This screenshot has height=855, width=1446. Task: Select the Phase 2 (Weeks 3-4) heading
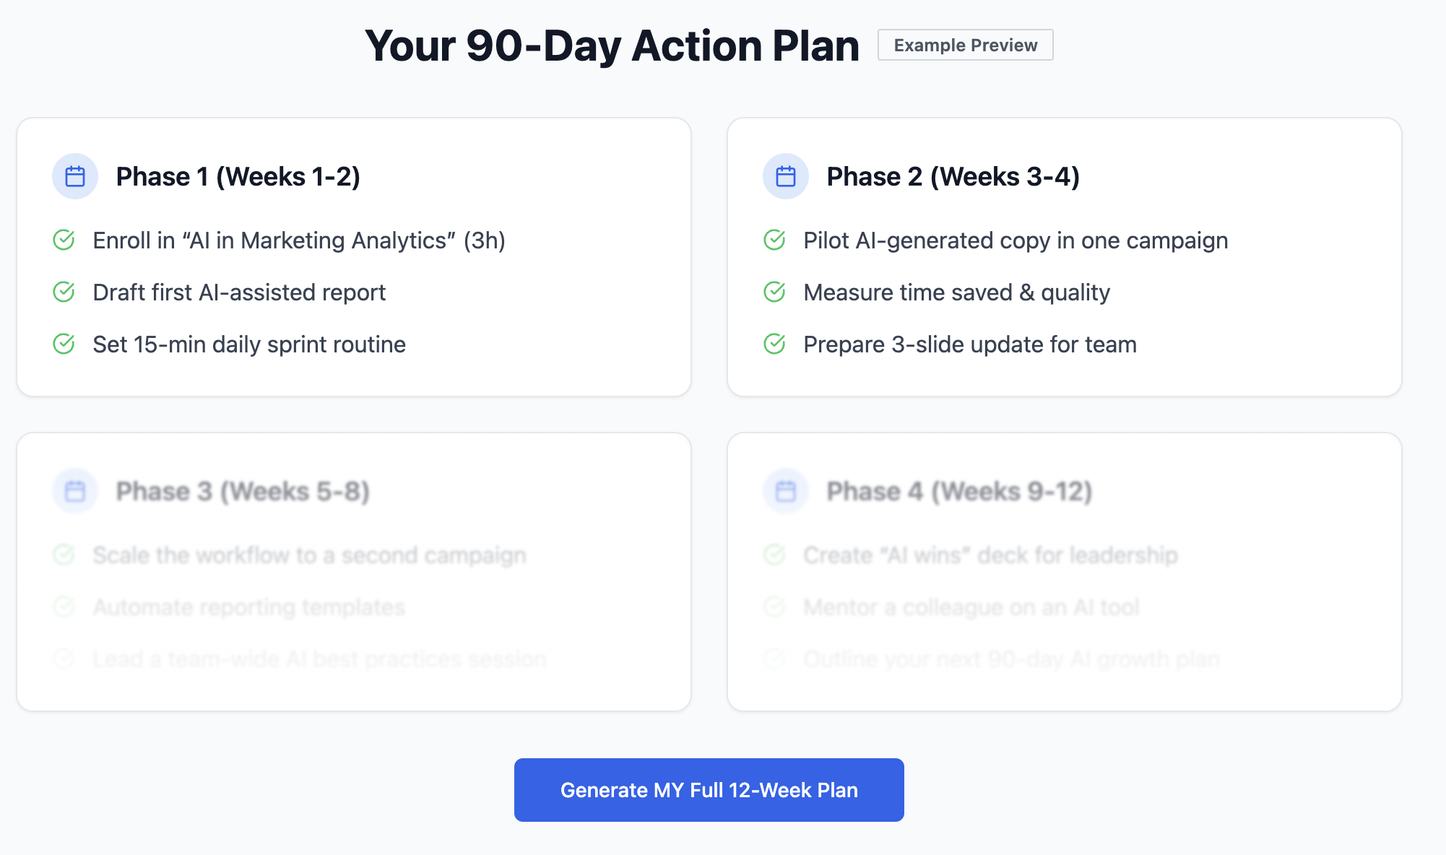point(953,176)
